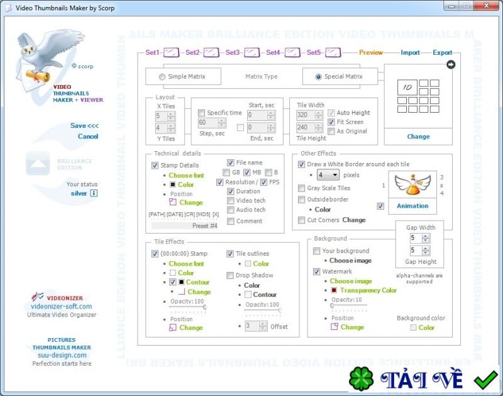Click the watermark position icon

pyautogui.click(x=334, y=327)
